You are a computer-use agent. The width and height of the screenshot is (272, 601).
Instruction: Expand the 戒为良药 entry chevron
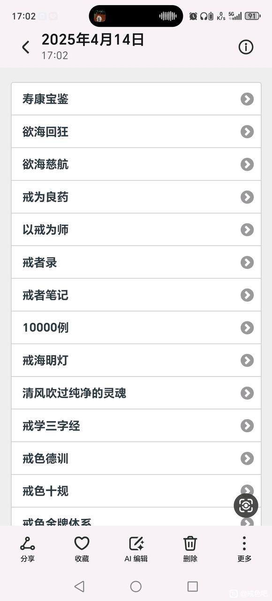tap(247, 197)
